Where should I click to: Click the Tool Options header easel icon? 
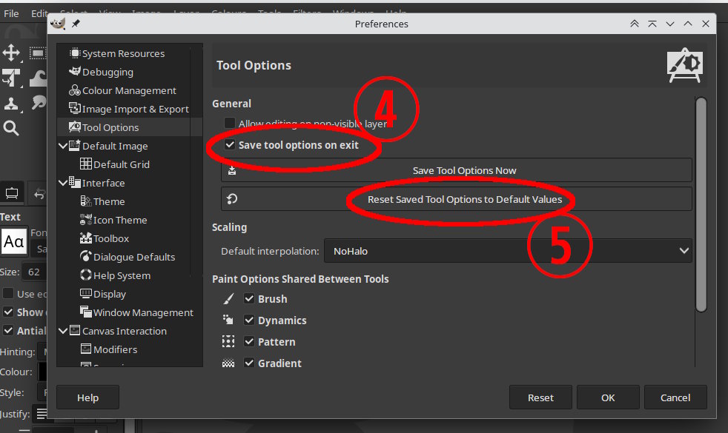685,65
